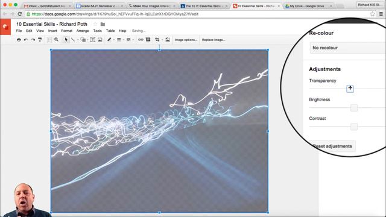Image resolution: width=386 pixels, height=217 pixels.
Task: Click the Insert image toolbar icon
Action: 100,40
